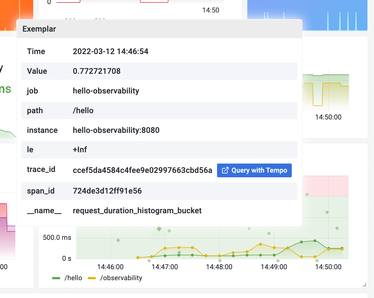Open Query with Tempo for this exemplar
The image size is (374, 298).
[254, 170]
